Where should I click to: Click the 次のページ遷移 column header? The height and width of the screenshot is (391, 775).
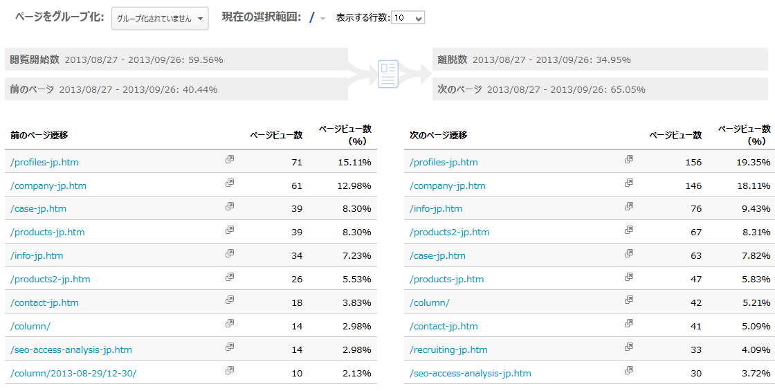[438, 135]
